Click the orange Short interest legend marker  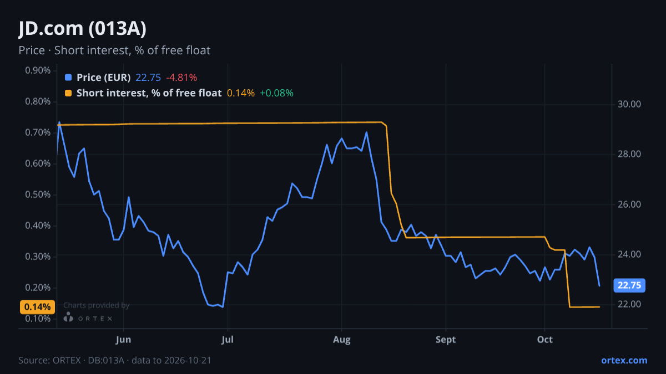click(x=68, y=93)
